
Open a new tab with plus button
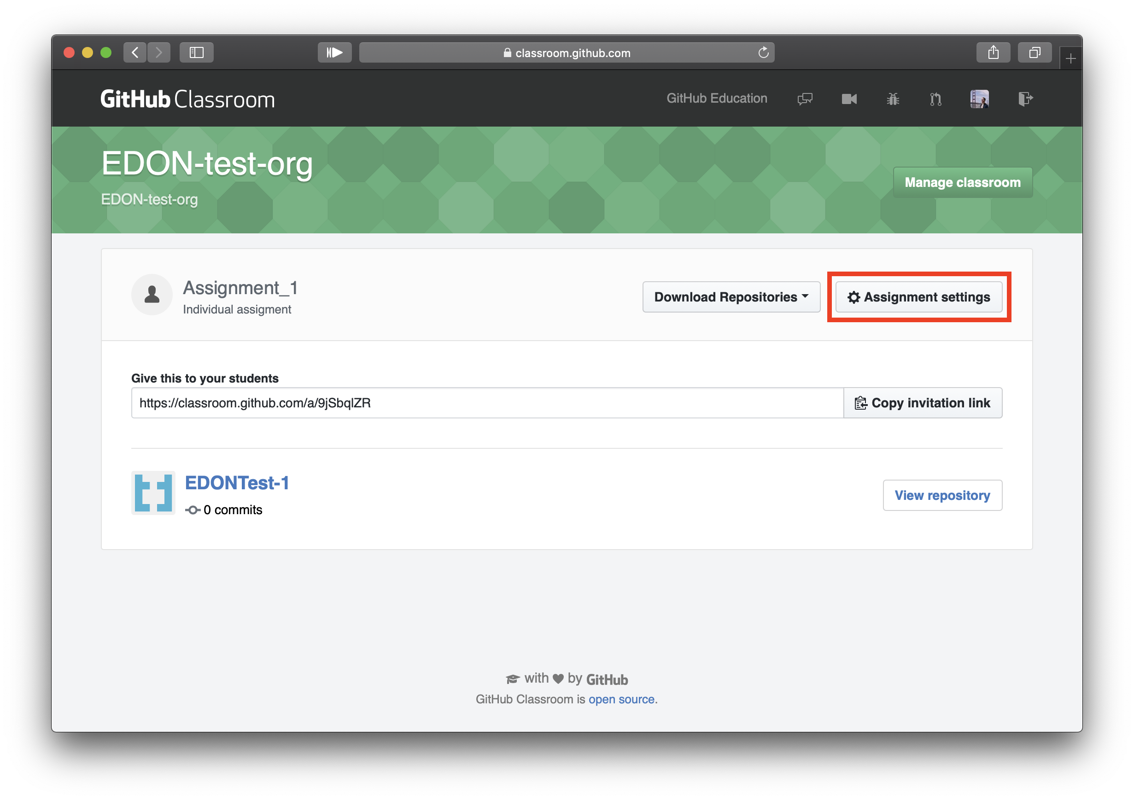pyautogui.click(x=1070, y=59)
